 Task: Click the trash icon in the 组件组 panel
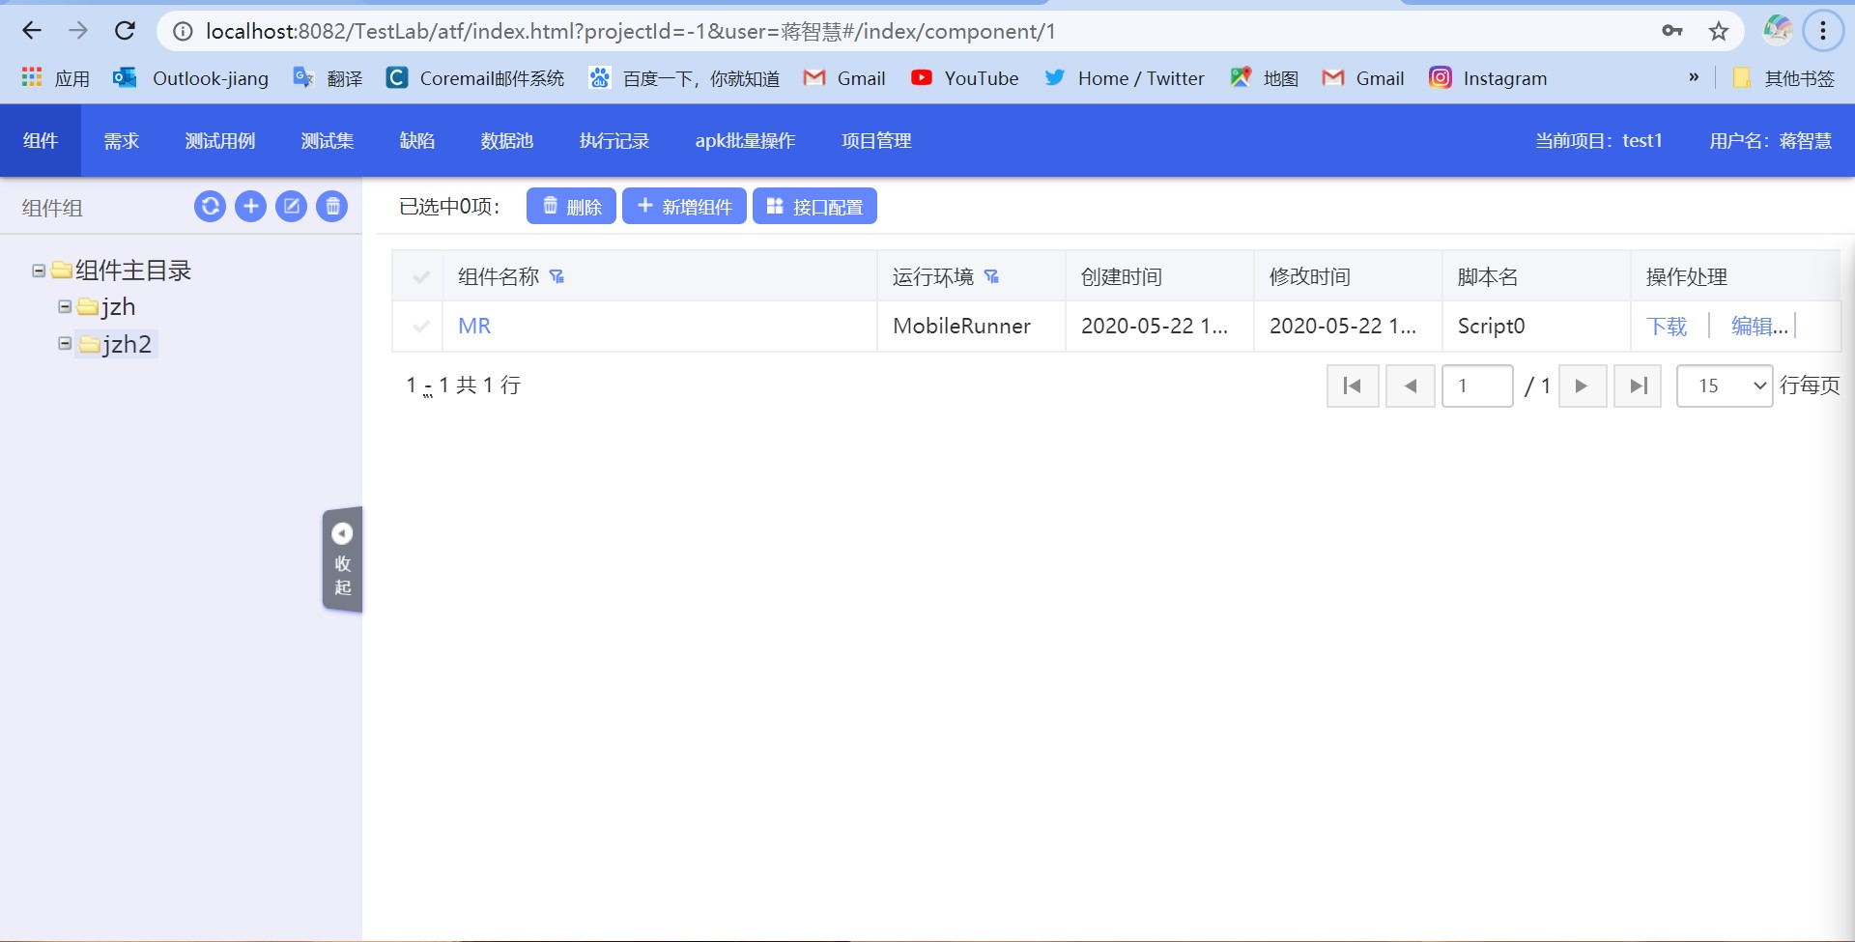click(x=332, y=206)
